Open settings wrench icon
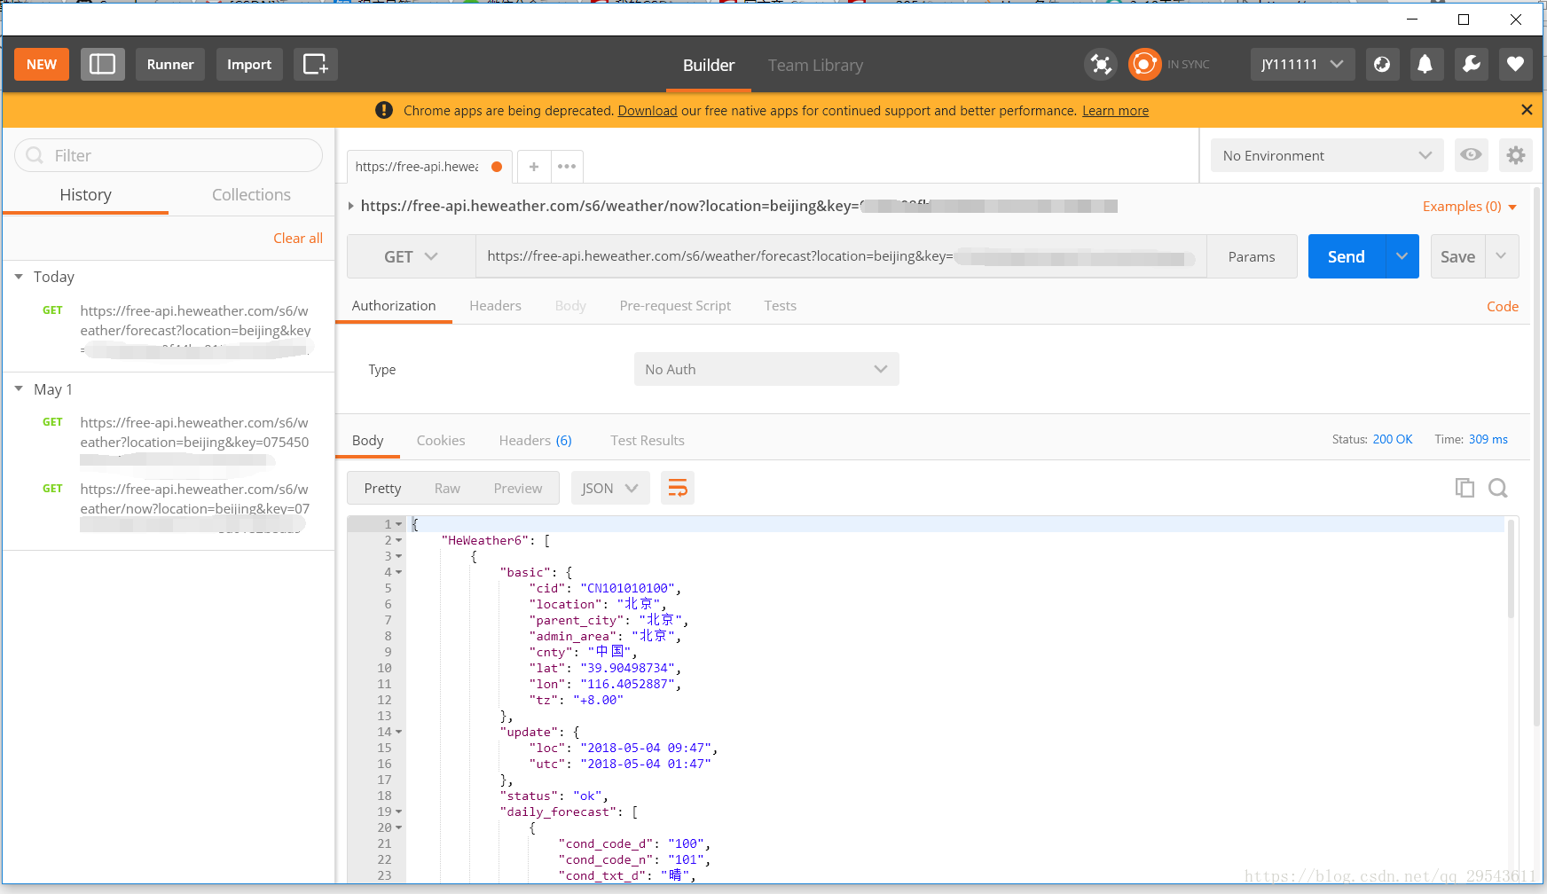This screenshot has height=894, width=1547. click(1471, 64)
